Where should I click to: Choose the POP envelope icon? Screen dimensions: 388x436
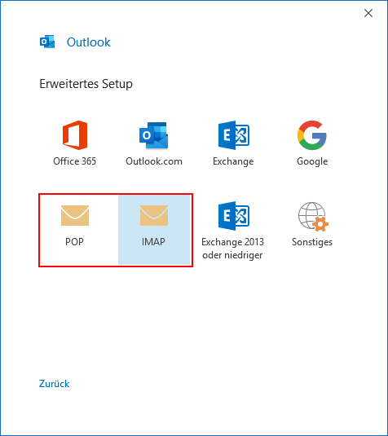[x=75, y=215]
